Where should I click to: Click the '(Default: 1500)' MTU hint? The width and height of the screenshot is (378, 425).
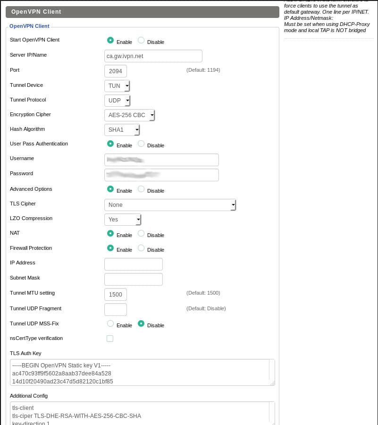203,293
